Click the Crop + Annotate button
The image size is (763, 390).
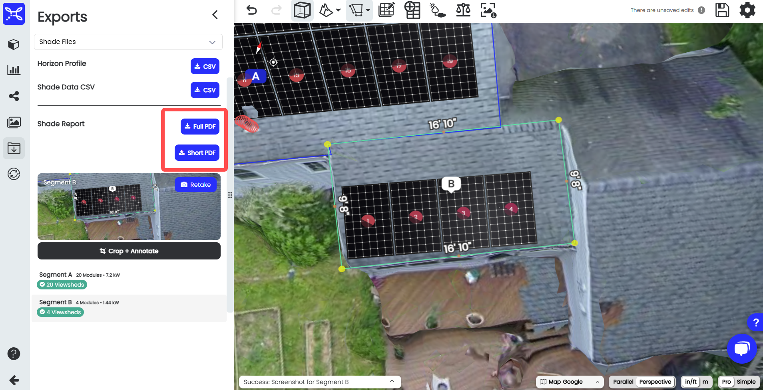[129, 251]
